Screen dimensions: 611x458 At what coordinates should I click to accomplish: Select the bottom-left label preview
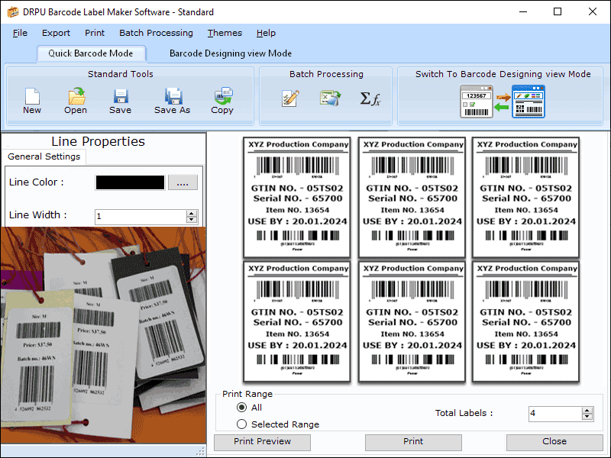point(297,321)
